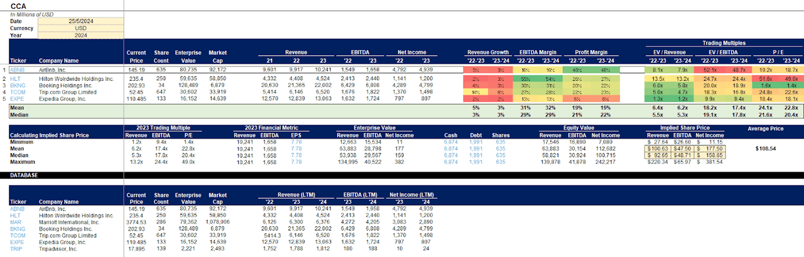Image resolution: width=804 pixels, height=257 pixels.
Task: Open the MAR ticker link in the database
Action: [16, 221]
